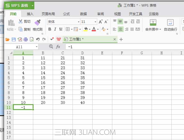Align text left

pos(114,29)
